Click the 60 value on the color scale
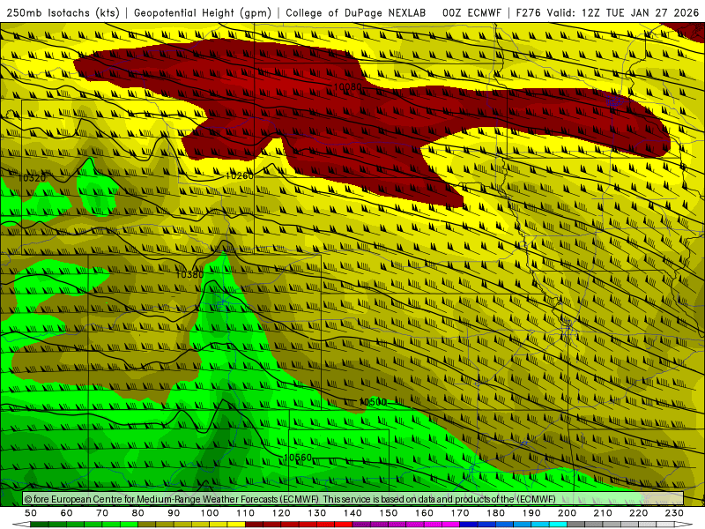 pyautogui.click(x=67, y=513)
